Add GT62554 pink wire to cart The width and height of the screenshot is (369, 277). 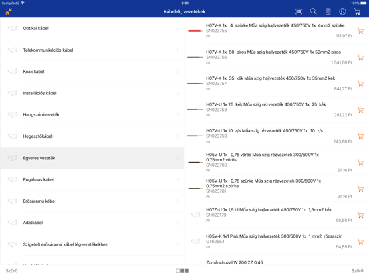point(360,242)
